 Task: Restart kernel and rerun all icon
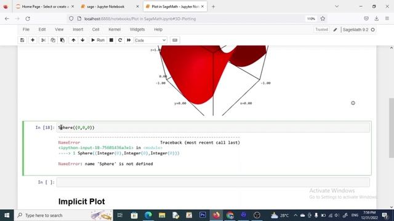pyautogui.click(x=129, y=40)
